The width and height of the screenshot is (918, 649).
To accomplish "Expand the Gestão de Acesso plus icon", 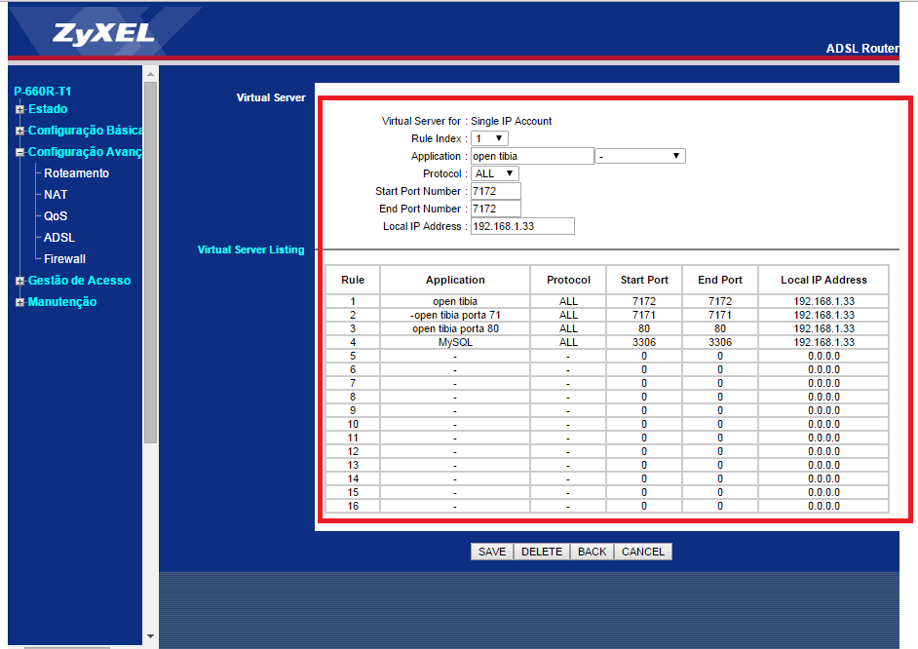I will click(x=19, y=281).
